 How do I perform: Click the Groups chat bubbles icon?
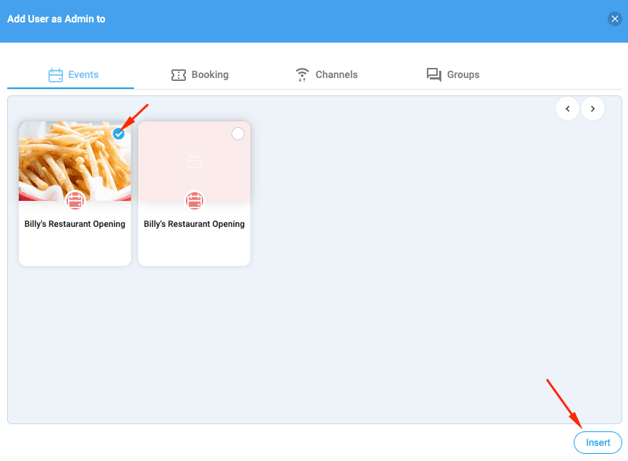click(434, 74)
